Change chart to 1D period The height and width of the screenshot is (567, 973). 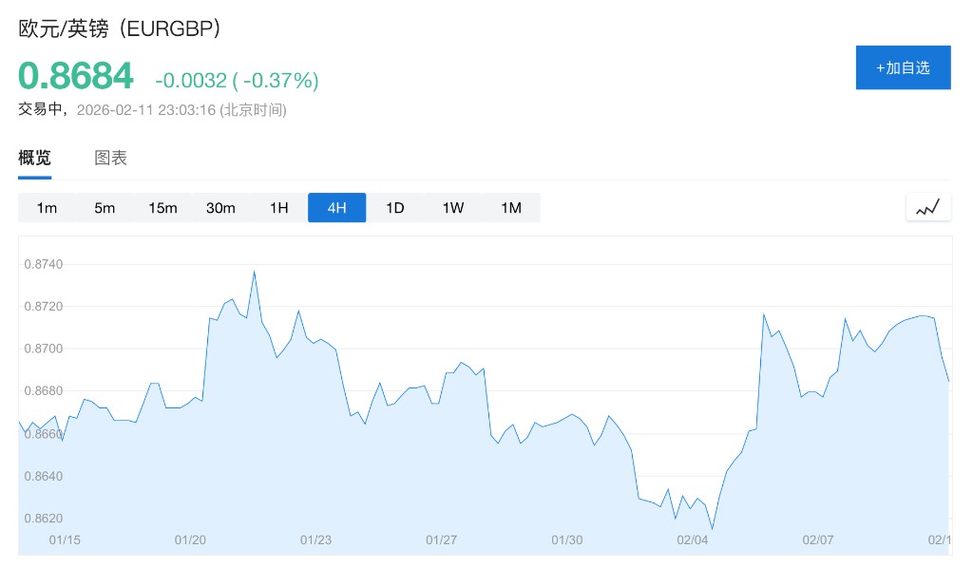point(395,208)
